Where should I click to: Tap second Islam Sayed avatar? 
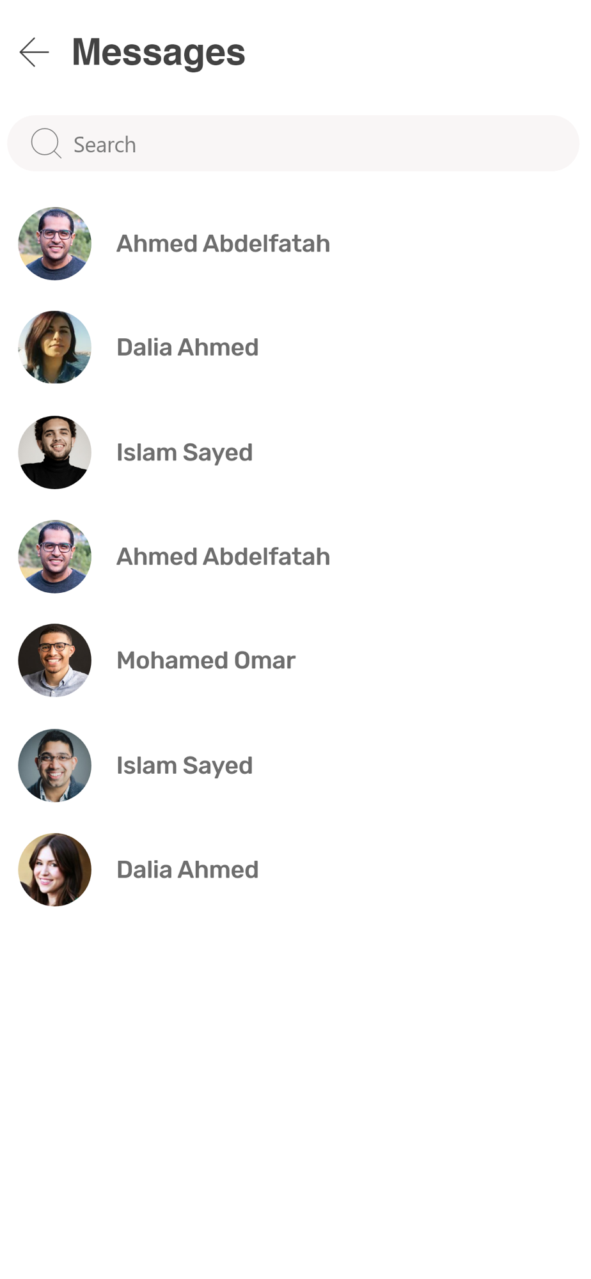[55, 765]
